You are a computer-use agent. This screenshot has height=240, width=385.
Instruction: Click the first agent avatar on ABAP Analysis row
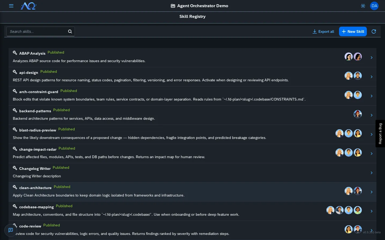coord(349,57)
